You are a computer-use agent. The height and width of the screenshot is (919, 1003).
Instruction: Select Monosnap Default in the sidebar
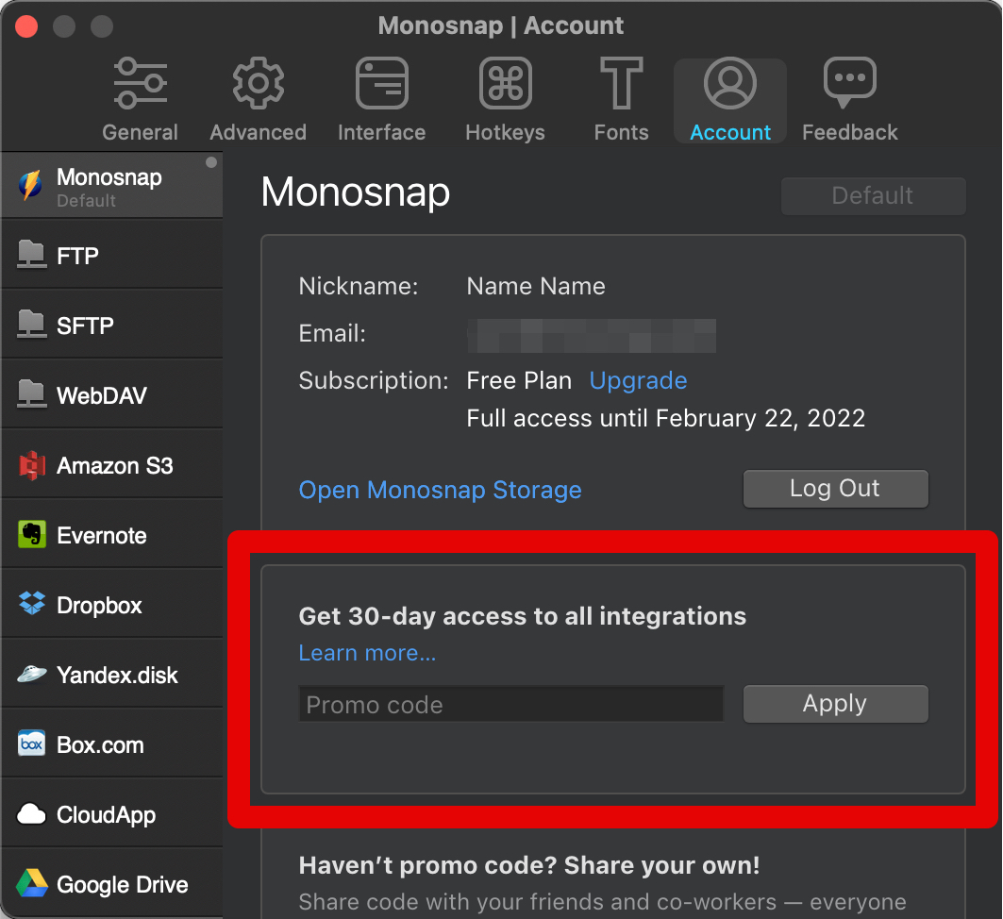(112, 185)
